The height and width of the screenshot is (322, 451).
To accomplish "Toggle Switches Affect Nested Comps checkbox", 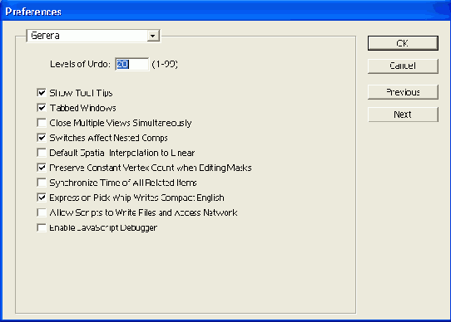I will 42,138.
